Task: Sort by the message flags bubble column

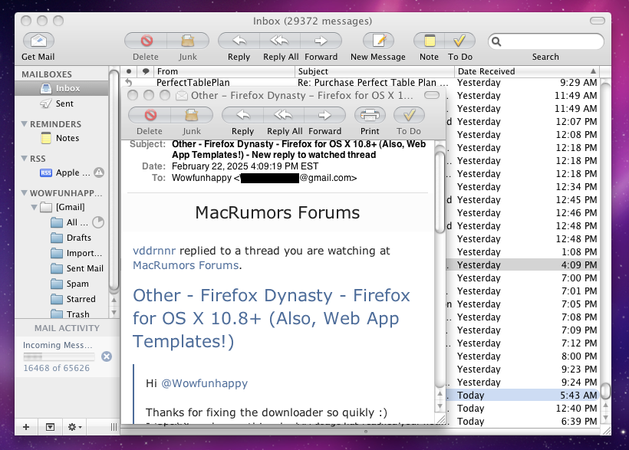Action: pos(146,71)
